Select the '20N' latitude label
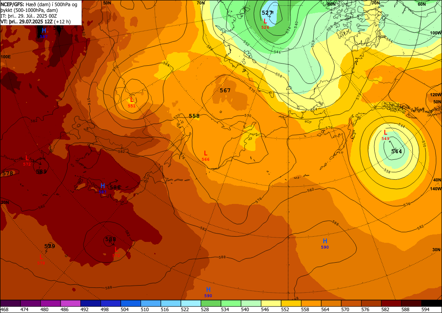Image resolution: width=442 pixels, height=313 pixels. coord(5,202)
